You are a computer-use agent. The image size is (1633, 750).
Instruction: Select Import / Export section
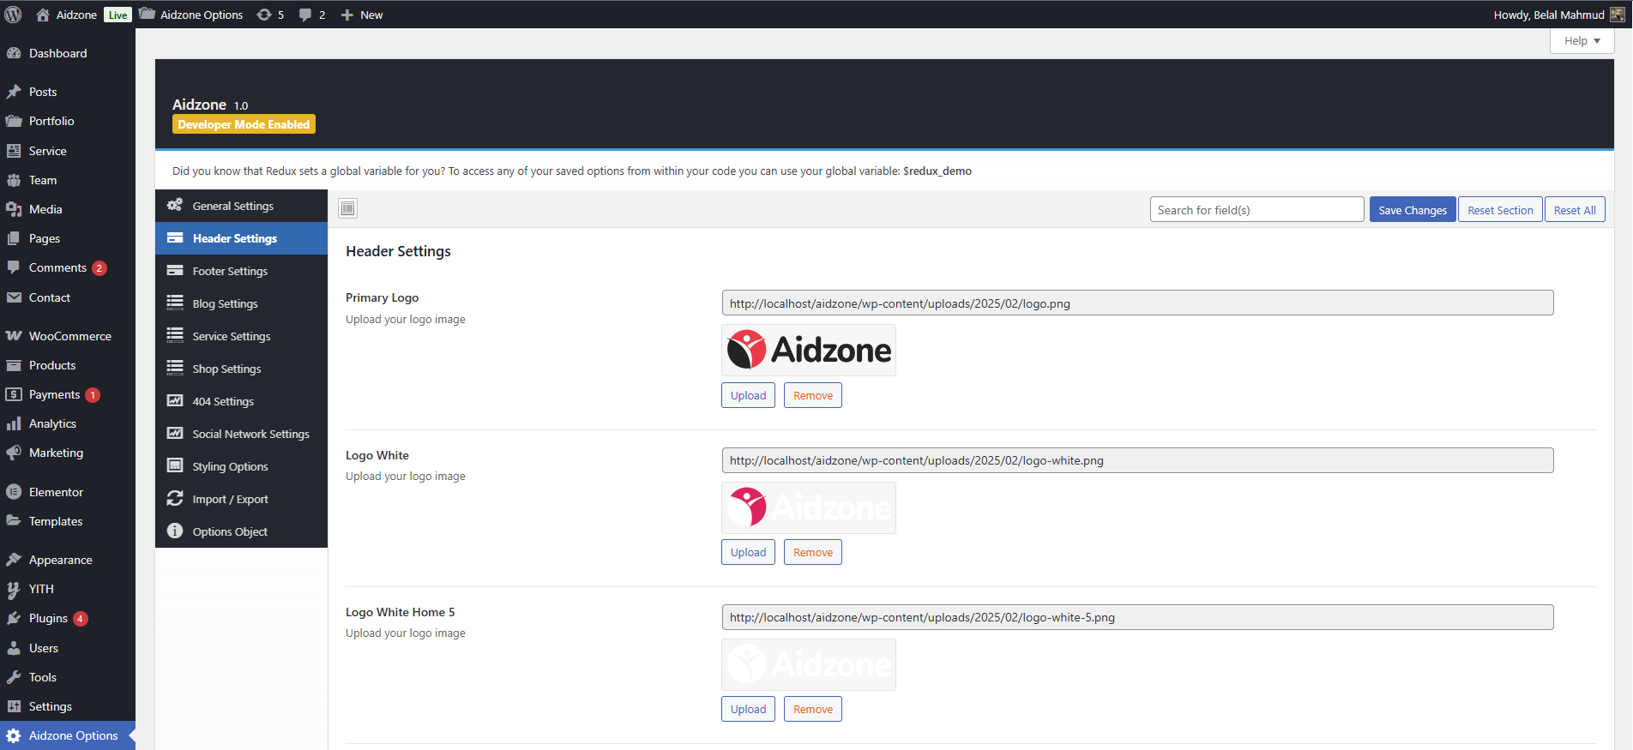point(230,499)
